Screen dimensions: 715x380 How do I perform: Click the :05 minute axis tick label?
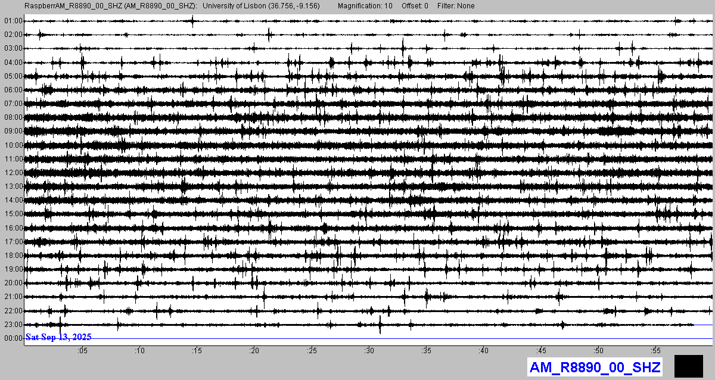pyautogui.click(x=82, y=350)
